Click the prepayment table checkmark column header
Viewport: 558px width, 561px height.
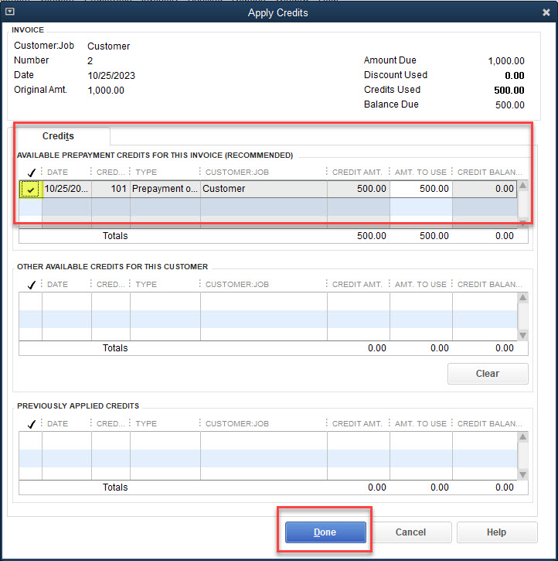31,173
